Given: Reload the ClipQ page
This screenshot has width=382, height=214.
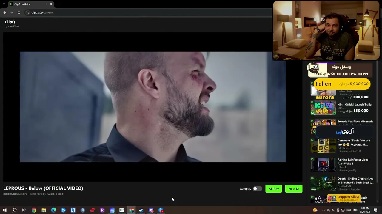Looking at the screenshot, I should 19,12.
